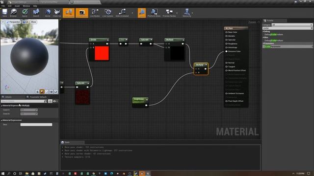Collapse the Divide node preview arrow

tap(108, 40)
